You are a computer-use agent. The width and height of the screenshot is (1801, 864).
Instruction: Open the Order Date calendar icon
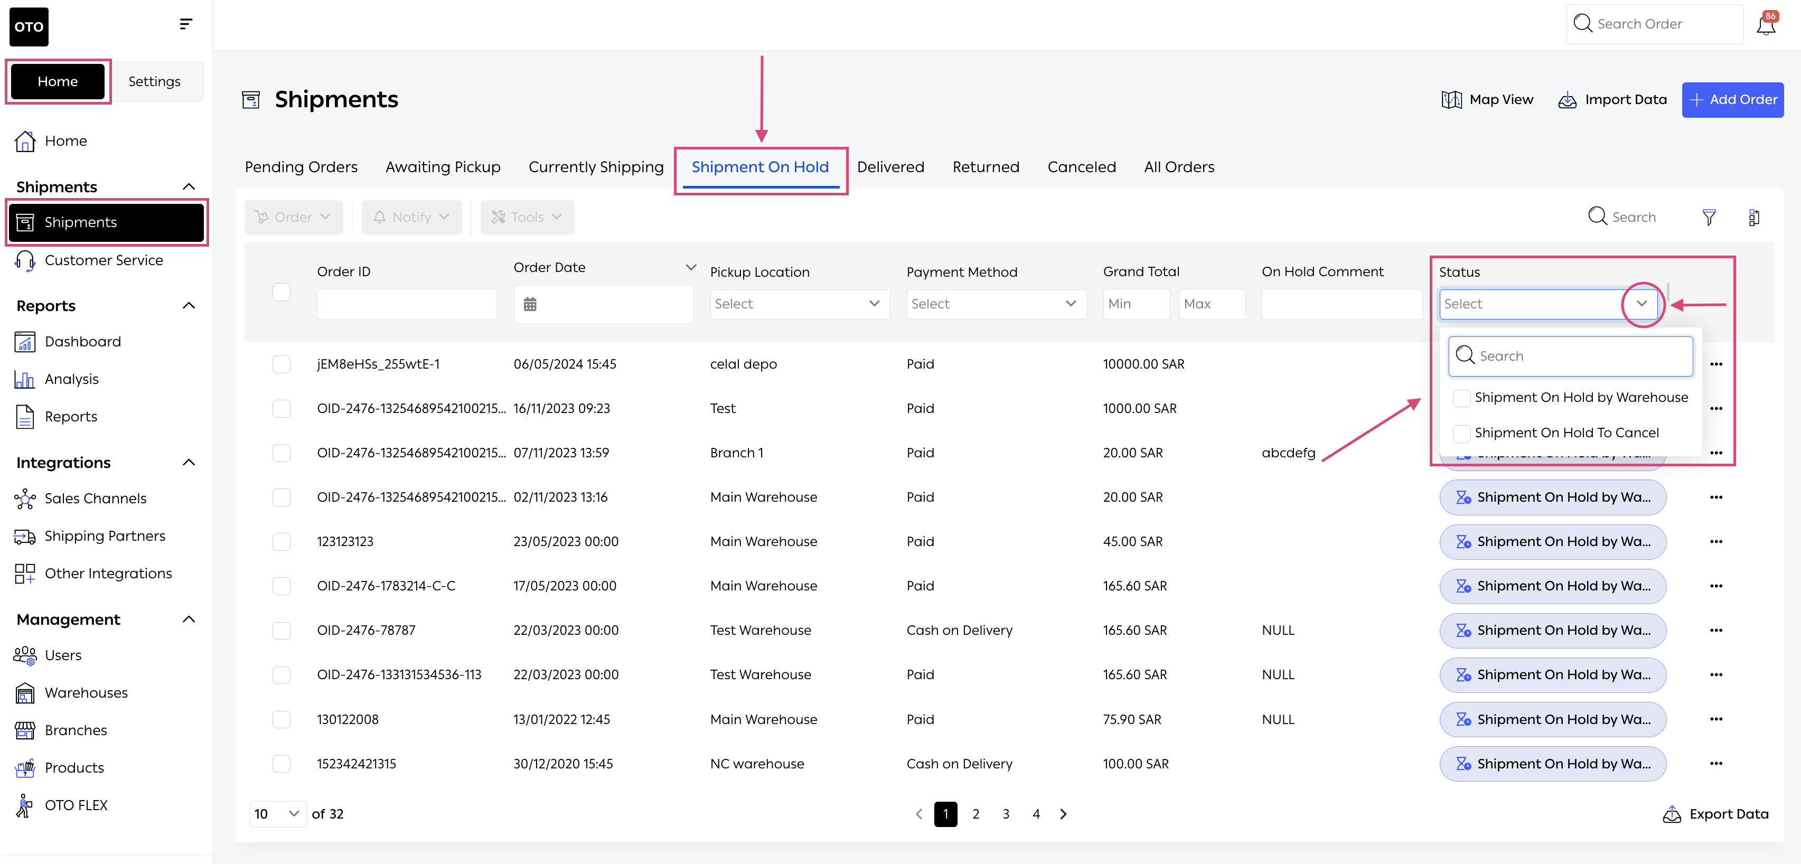(x=530, y=304)
